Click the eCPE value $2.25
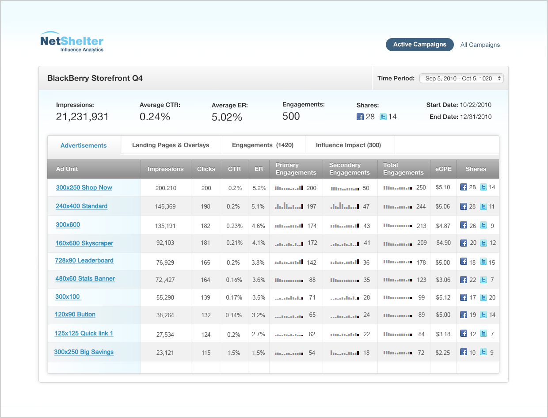Screen dimensions: 548x418 tap(443, 352)
